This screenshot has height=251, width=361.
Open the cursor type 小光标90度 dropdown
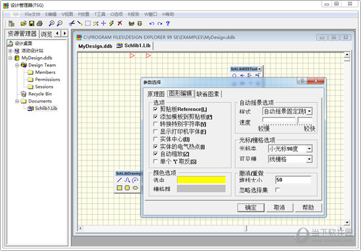click(x=309, y=148)
